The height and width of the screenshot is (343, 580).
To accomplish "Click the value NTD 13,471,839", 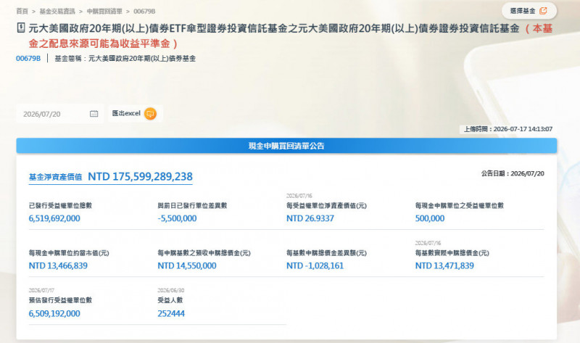I will pos(444,265).
